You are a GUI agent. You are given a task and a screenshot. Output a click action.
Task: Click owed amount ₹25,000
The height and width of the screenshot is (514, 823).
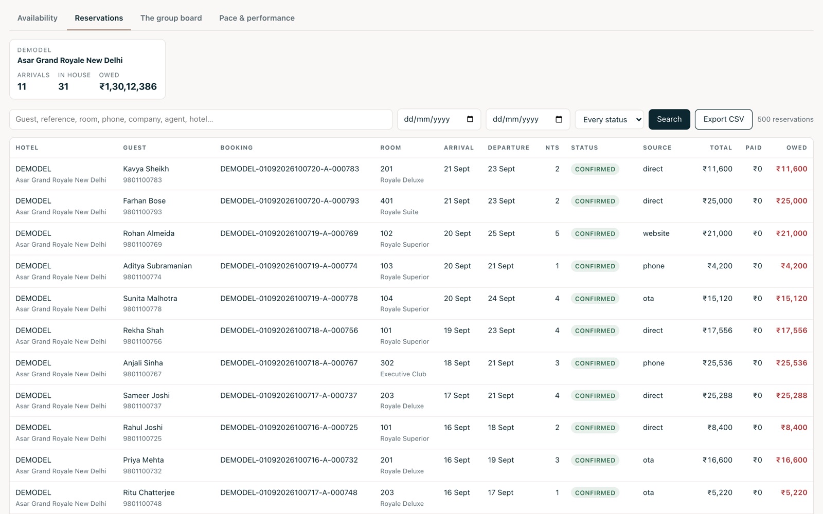792,201
